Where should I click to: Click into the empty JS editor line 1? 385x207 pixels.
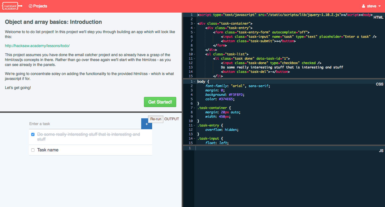[274, 148]
